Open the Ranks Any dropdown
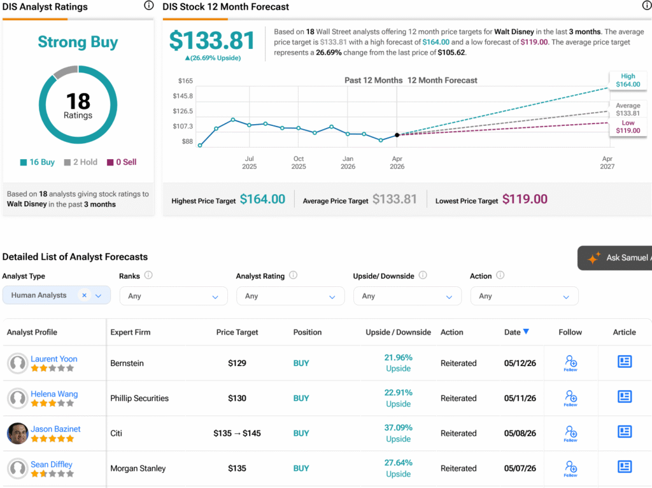Image resolution: width=652 pixels, height=488 pixels. (x=173, y=296)
